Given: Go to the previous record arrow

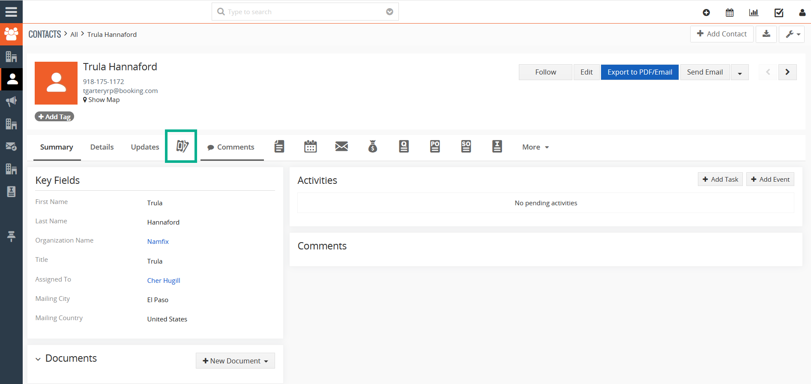Looking at the screenshot, I should [768, 72].
